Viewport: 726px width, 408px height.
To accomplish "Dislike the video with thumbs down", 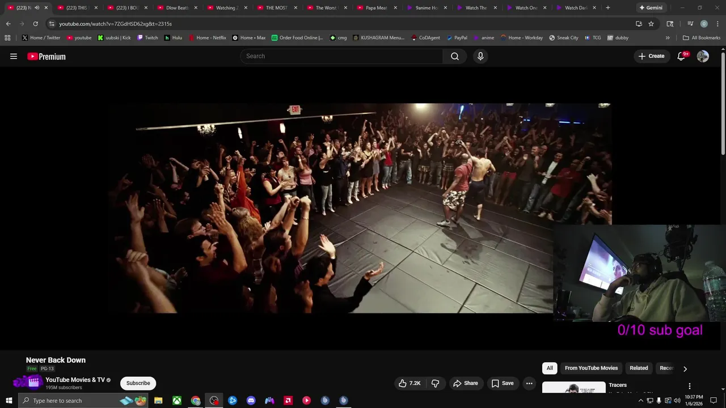I will [436, 384].
